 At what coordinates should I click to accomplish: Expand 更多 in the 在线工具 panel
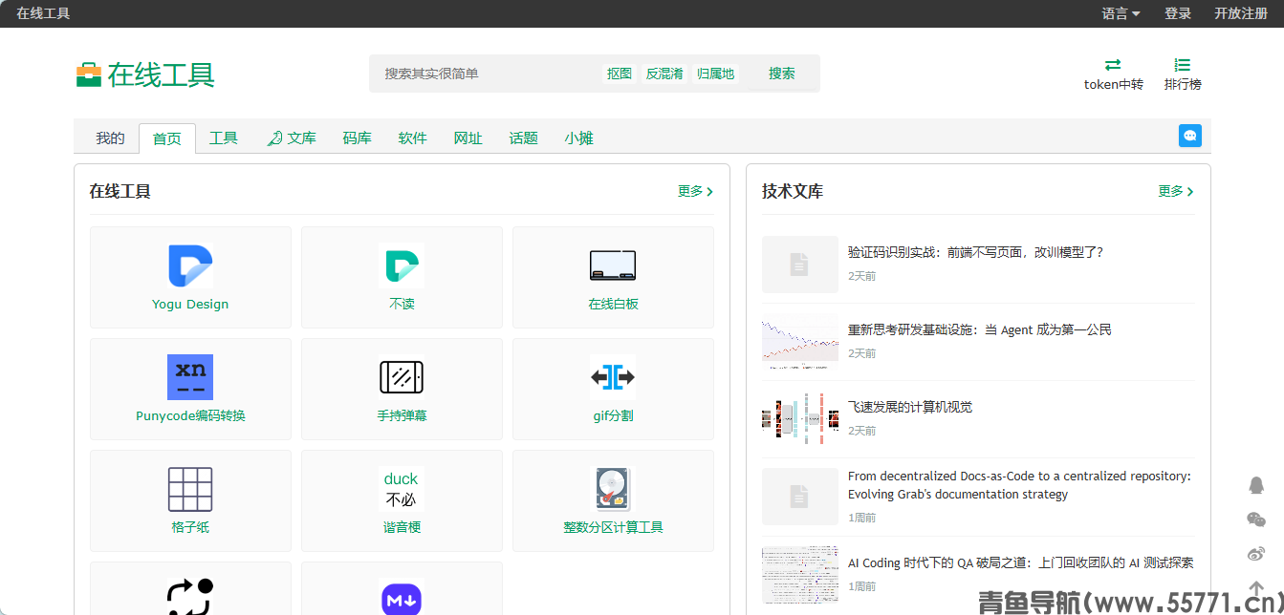[696, 191]
